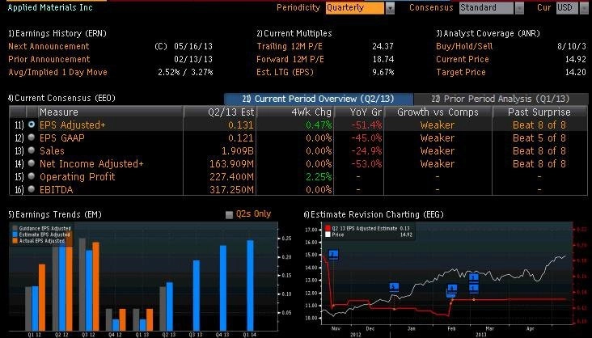Click the blue Q1 14 estimate bar

click(x=251, y=285)
